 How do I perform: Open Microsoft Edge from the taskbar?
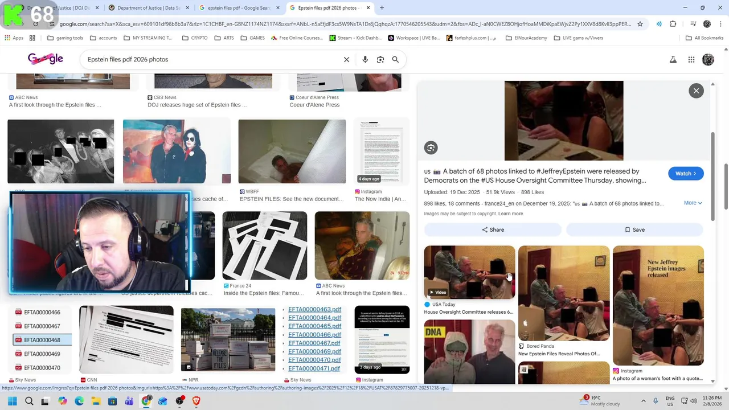tap(79, 401)
